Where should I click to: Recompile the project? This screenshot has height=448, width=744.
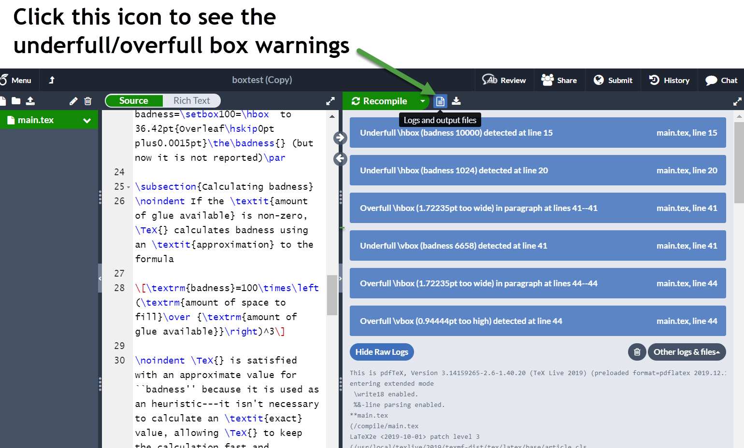(381, 101)
